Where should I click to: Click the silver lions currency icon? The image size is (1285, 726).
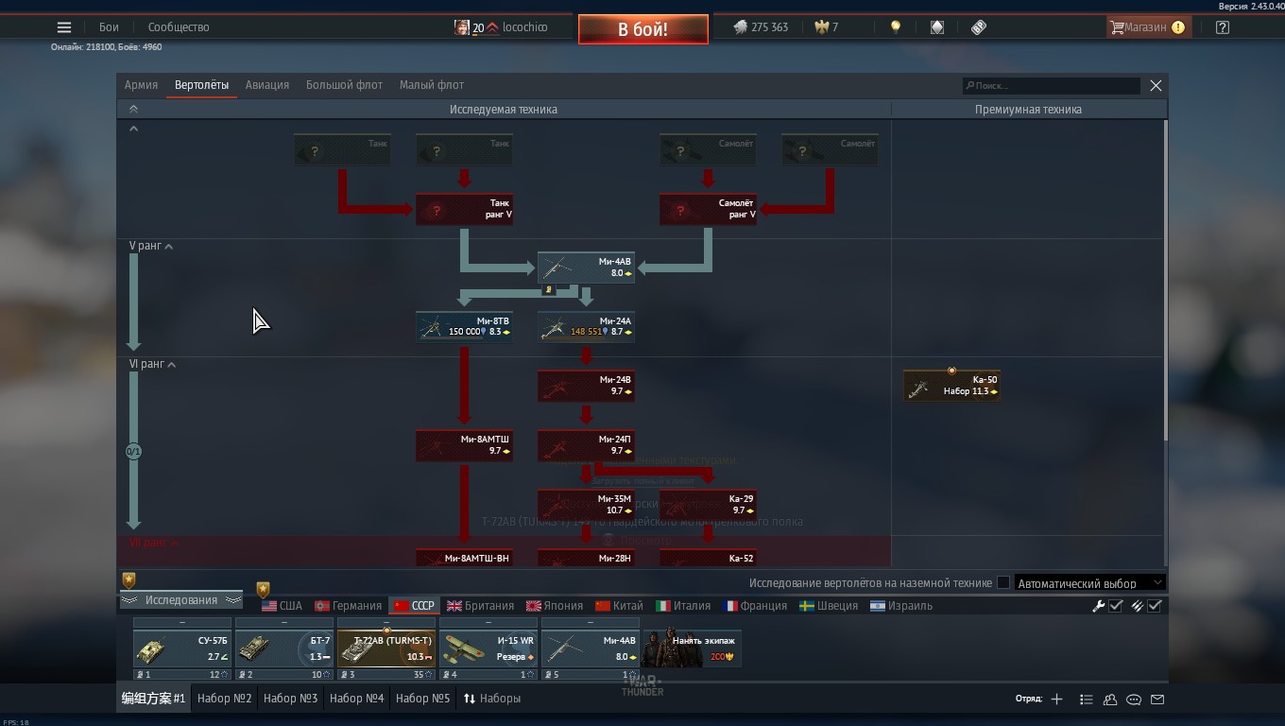[741, 27]
